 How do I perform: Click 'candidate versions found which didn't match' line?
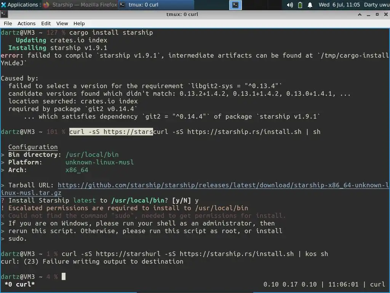pyautogui.click(x=179, y=94)
